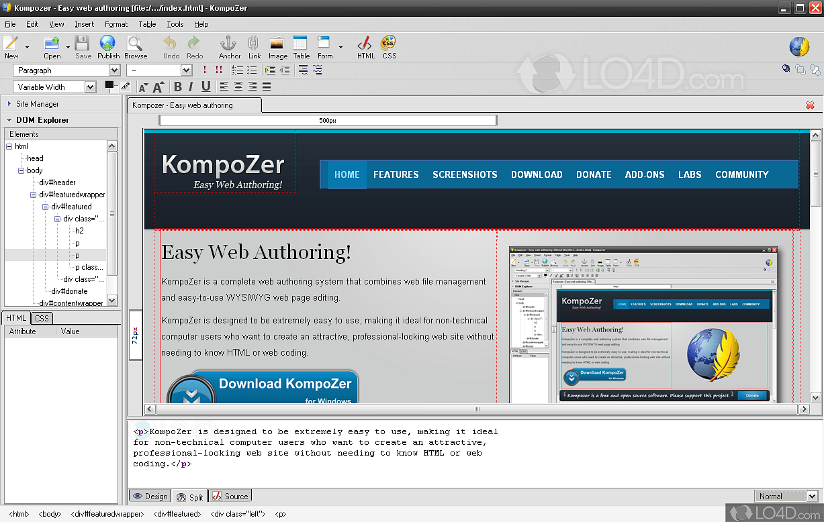This screenshot has height=522, width=824.
Task: Collapse the div#featuredwrapper node
Action: point(33,195)
